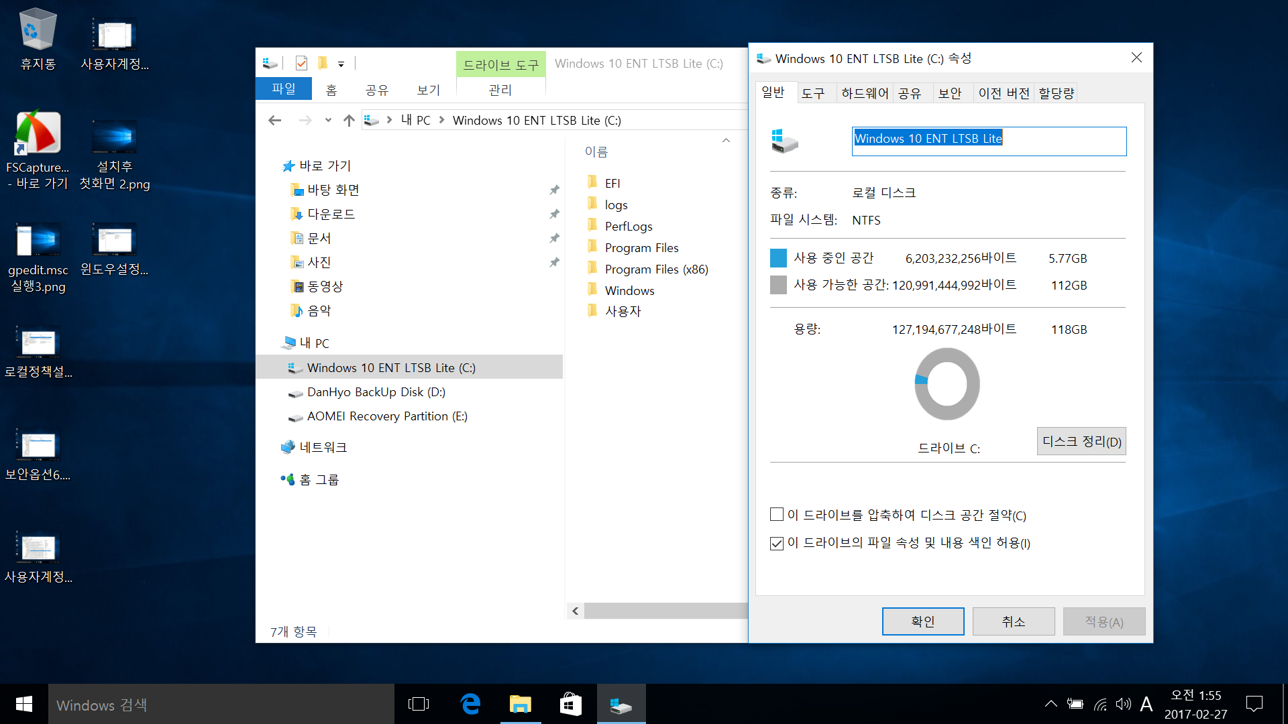Open the recent locations dropdown chevron
This screenshot has height=724, width=1288.
point(328,120)
